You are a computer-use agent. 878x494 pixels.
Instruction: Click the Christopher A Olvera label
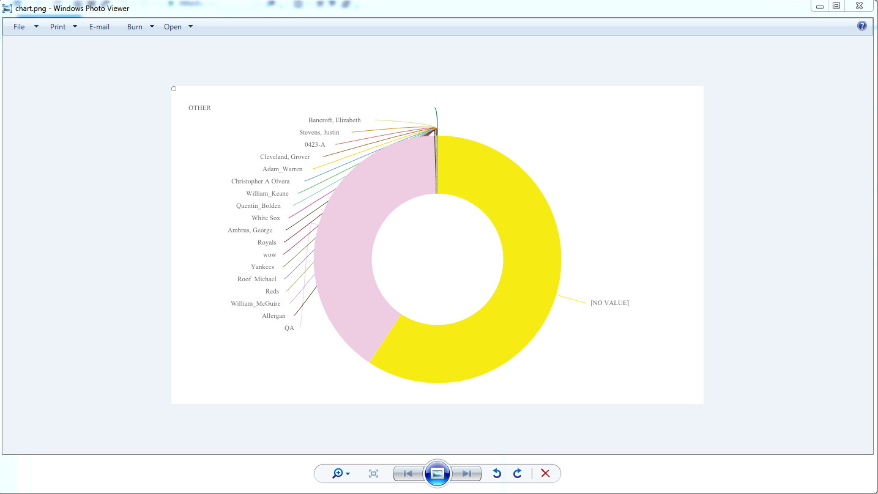[x=261, y=181]
